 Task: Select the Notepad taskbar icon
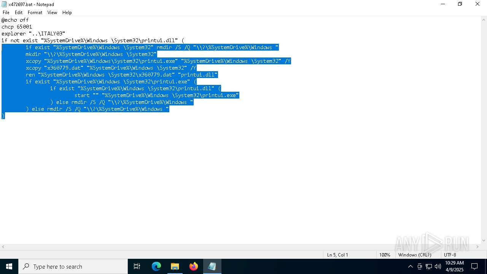point(212,266)
